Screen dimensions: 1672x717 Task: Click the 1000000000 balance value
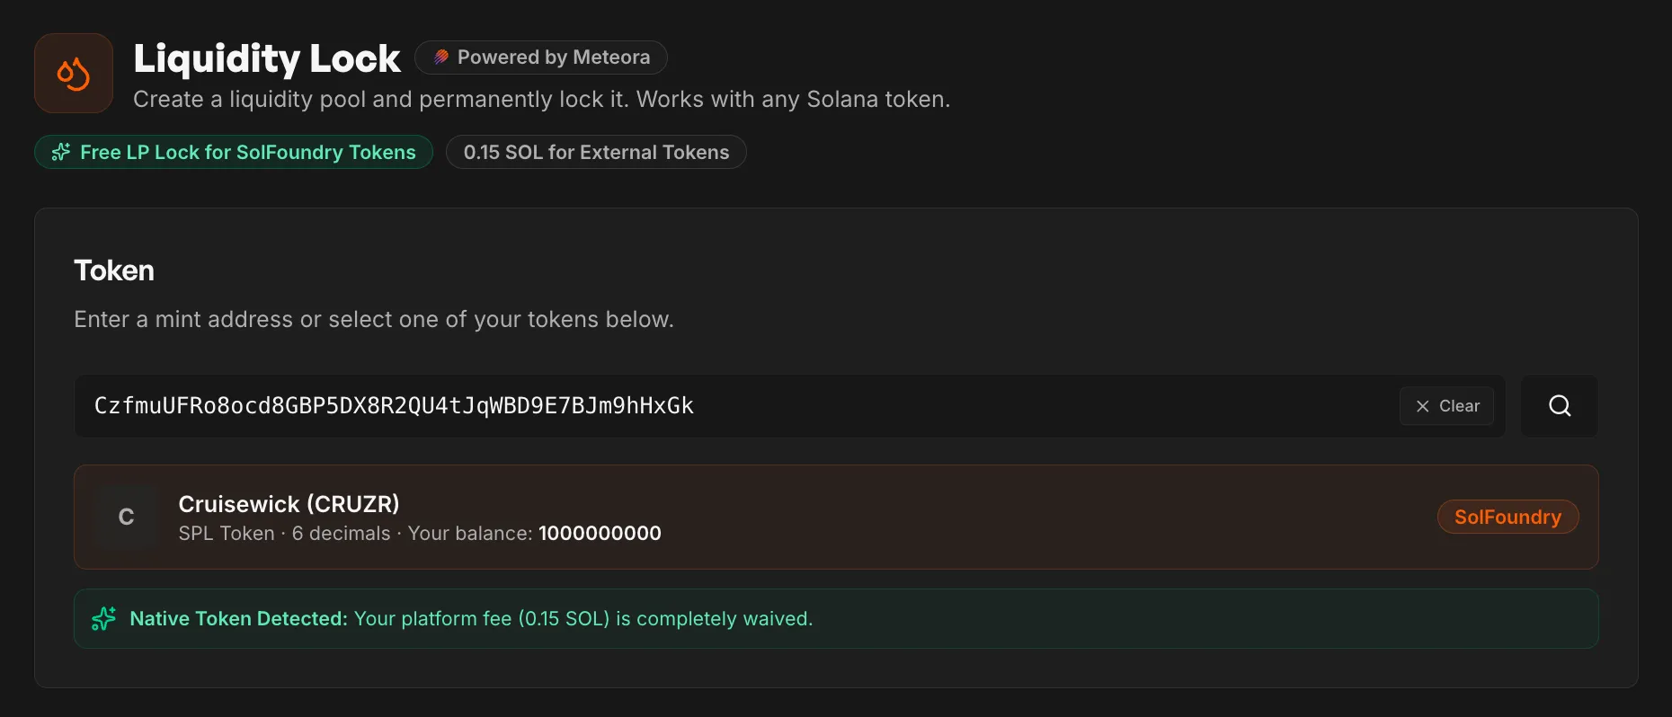point(600,534)
